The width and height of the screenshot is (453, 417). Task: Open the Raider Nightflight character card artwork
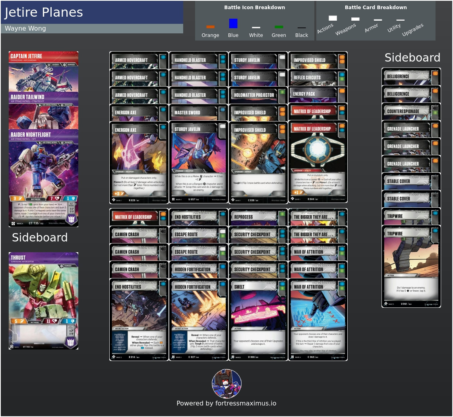pos(43,169)
